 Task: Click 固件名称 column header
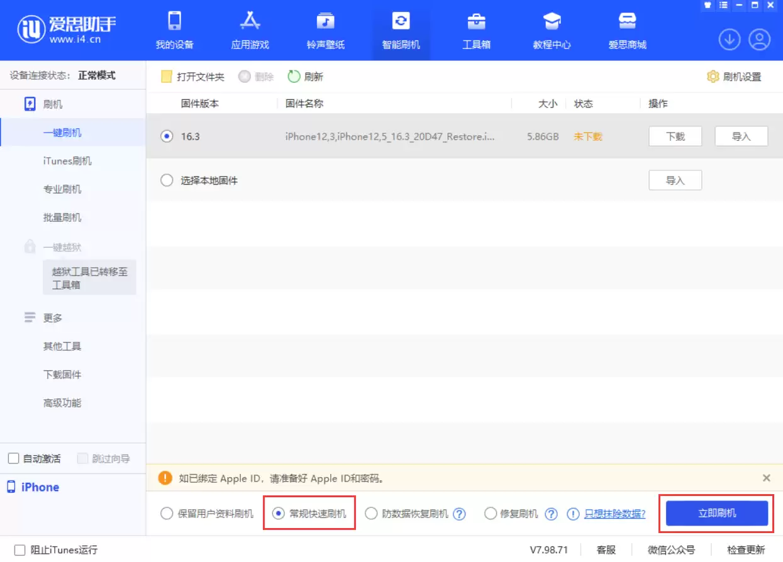click(304, 104)
